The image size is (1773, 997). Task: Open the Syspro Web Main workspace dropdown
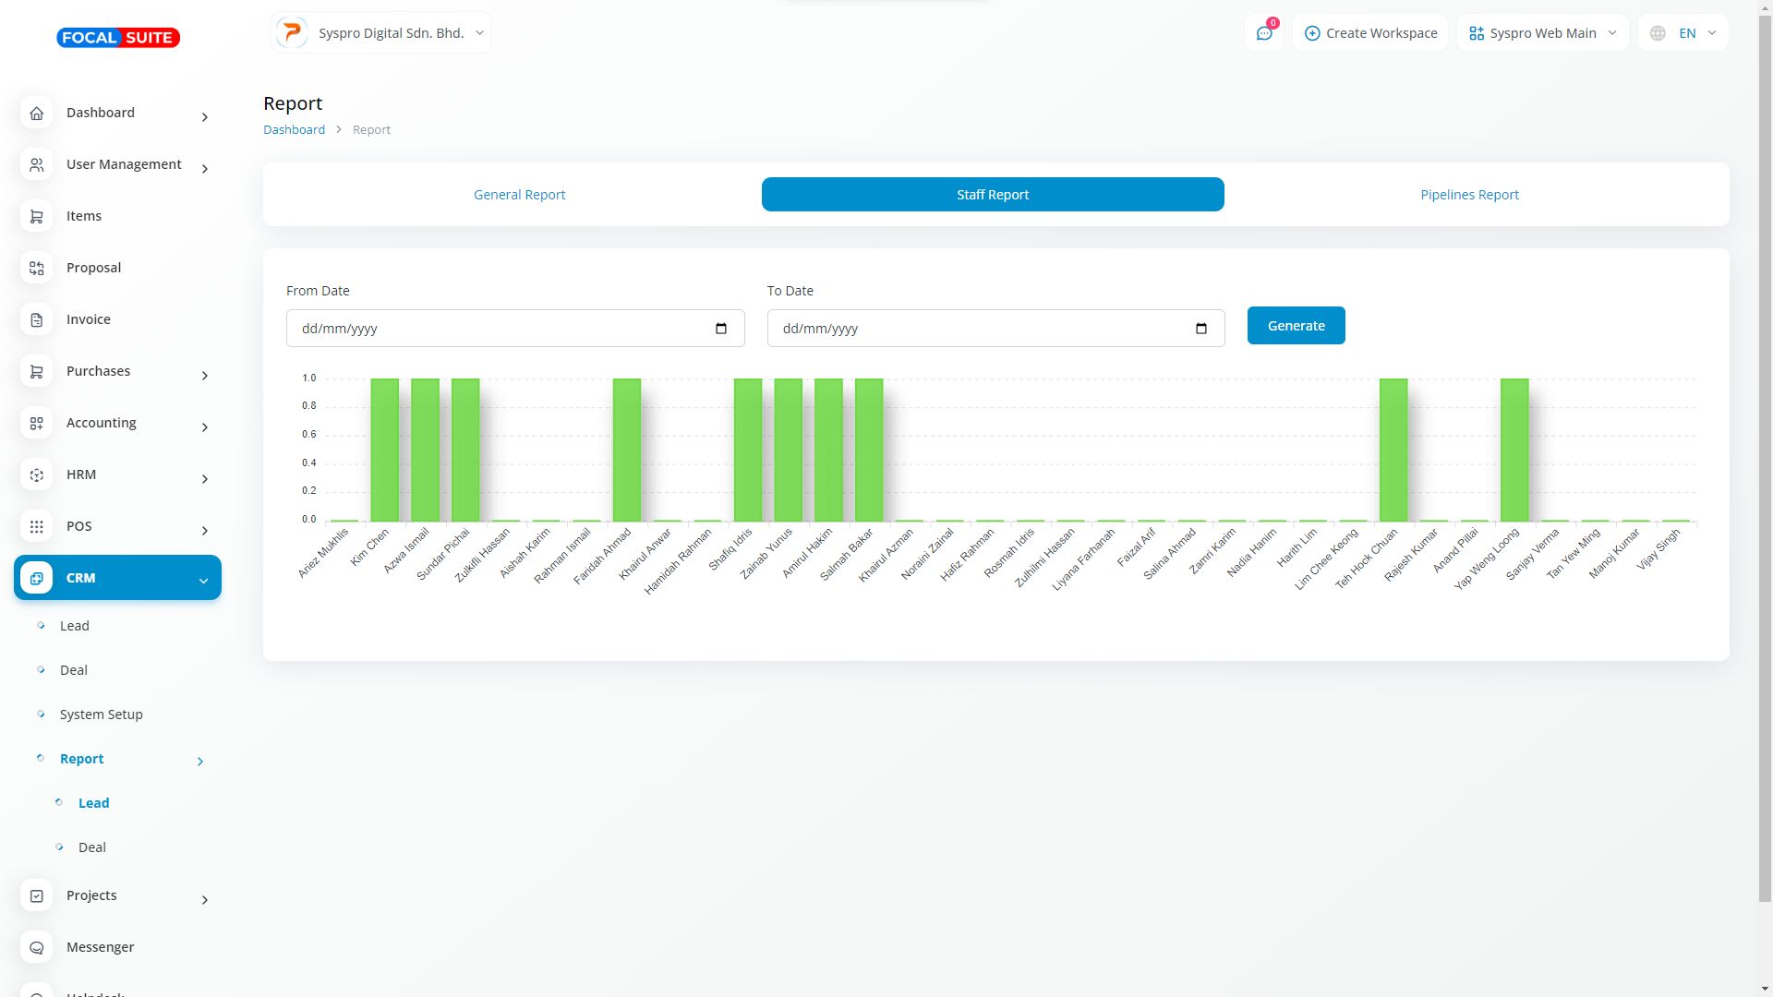[x=1542, y=33]
